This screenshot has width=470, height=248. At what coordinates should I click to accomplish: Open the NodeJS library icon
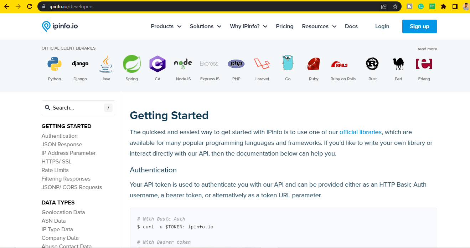[183, 64]
